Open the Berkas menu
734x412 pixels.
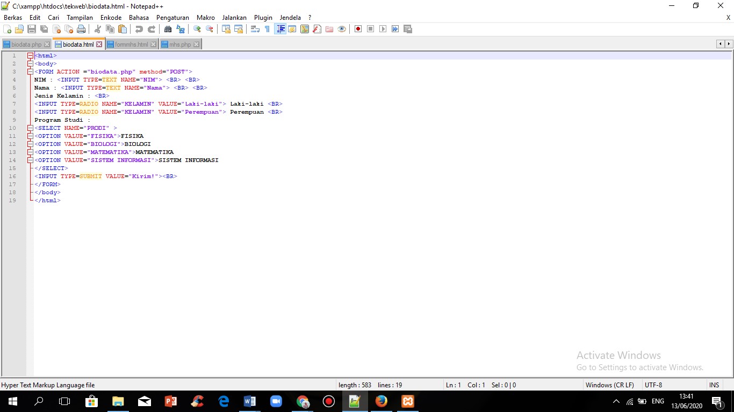click(13, 18)
